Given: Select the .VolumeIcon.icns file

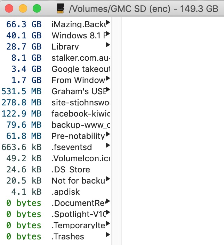Looking at the screenshot, I should pyautogui.click(x=81, y=158).
